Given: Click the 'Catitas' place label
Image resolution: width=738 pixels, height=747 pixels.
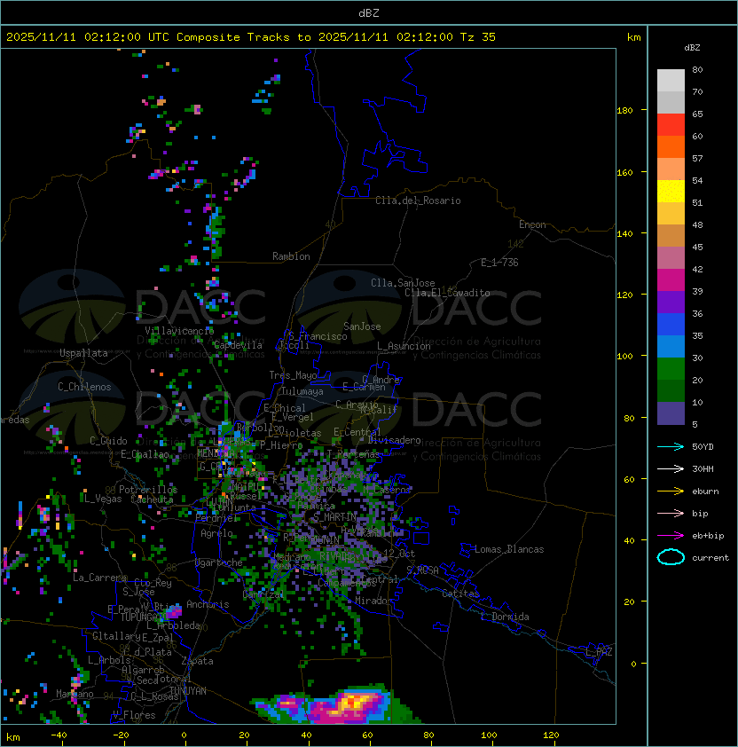Looking at the screenshot, I should pyautogui.click(x=460, y=594).
